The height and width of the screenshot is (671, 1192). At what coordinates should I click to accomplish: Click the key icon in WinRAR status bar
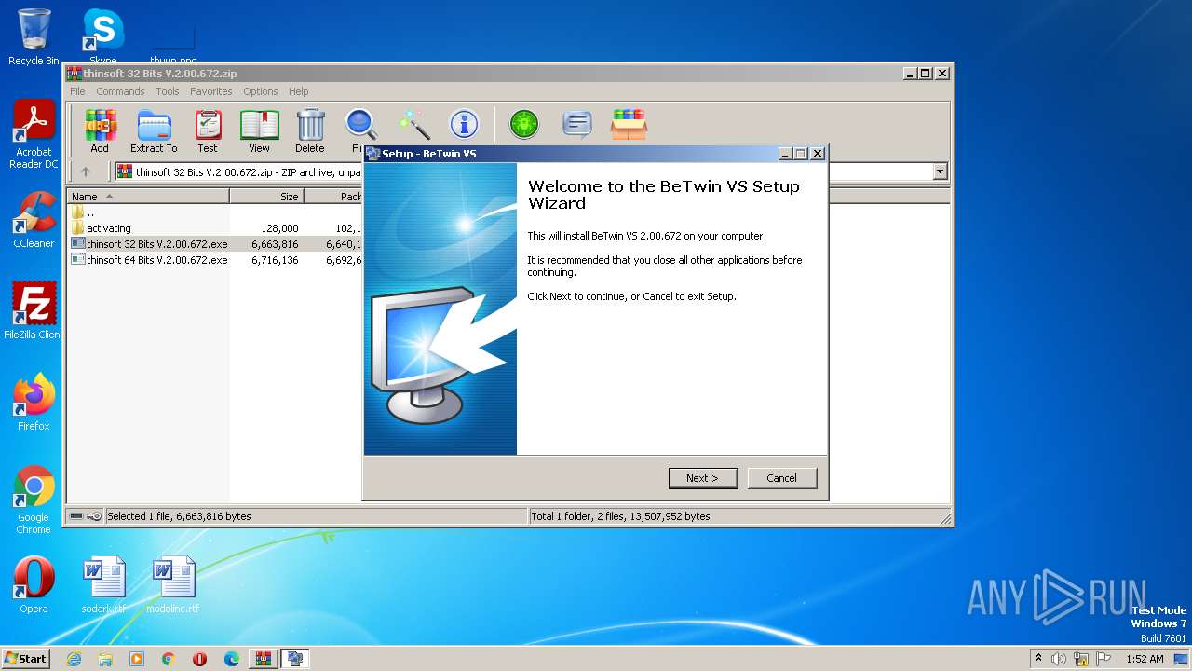pos(93,516)
